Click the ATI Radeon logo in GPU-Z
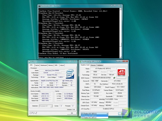Screen dimensions: 162x121 121,73
